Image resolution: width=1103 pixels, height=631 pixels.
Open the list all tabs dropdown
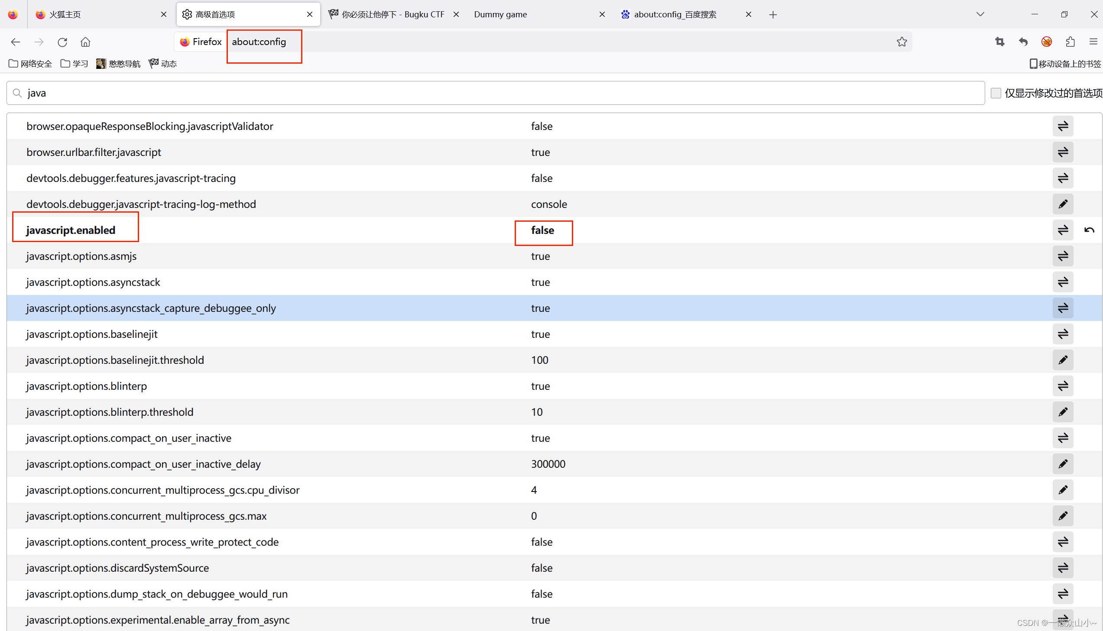[x=980, y=14]
